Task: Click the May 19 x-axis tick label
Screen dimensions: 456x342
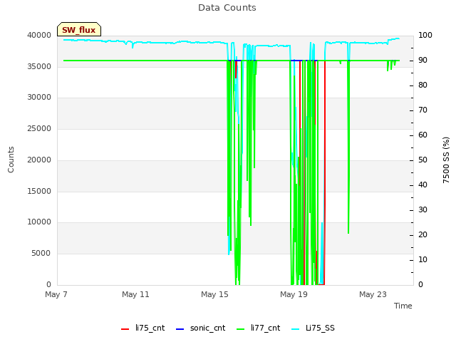Action: [x=294, y=294]
